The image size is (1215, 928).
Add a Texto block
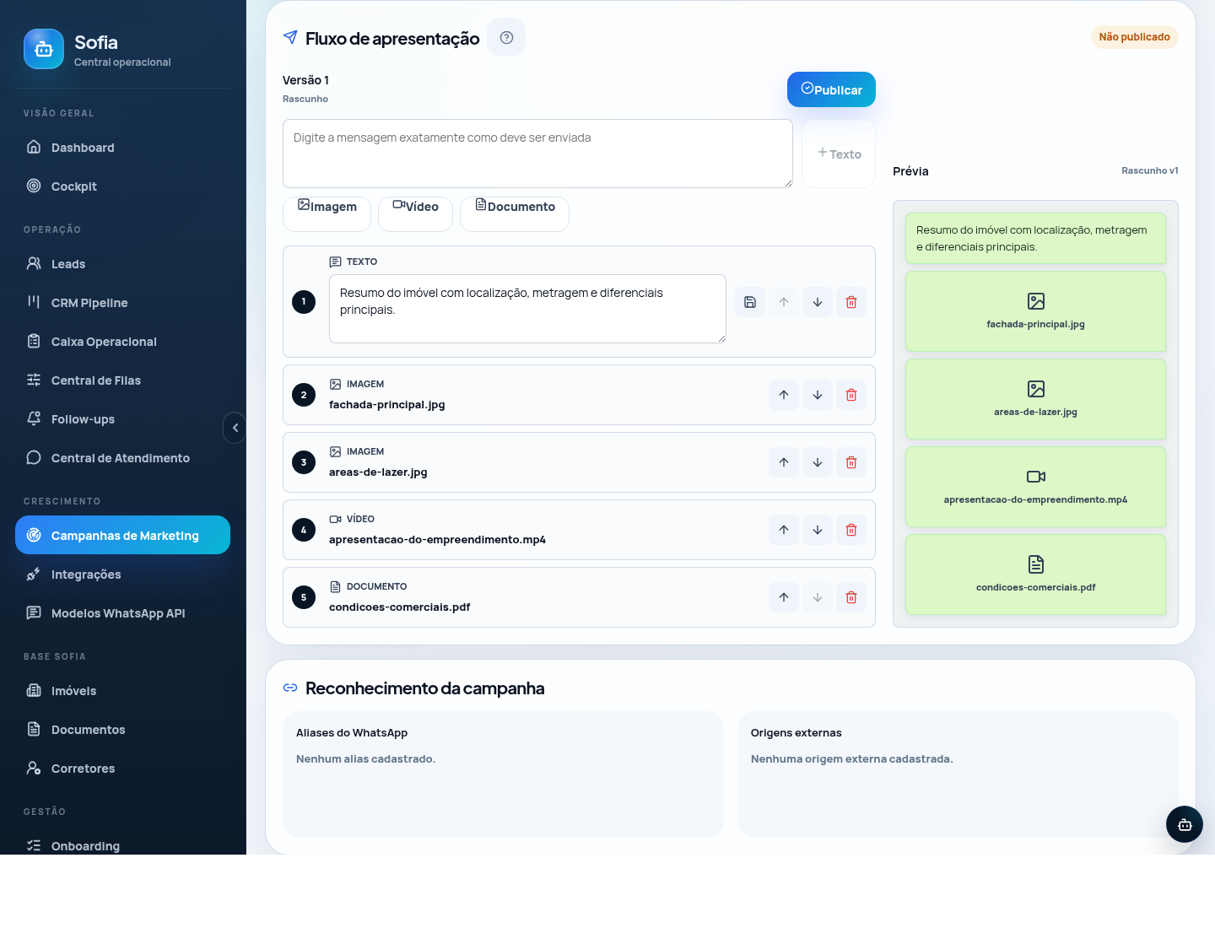pyautogui.click(x=839, y=154)
